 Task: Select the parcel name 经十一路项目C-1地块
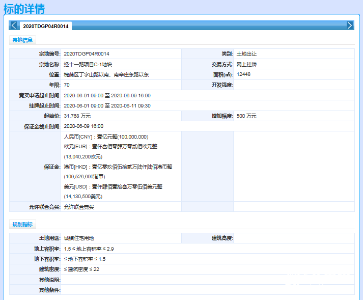point(89,64)
